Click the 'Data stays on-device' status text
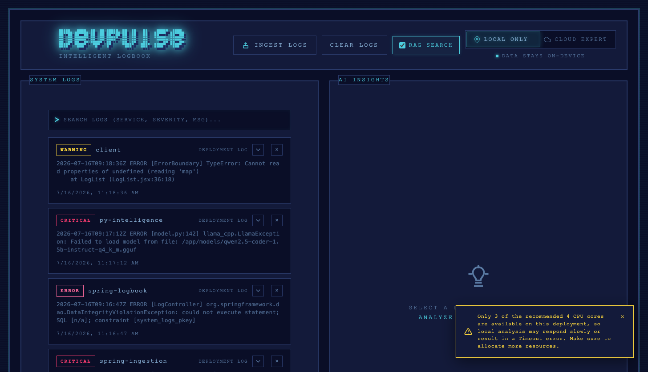 pos(543,56)
